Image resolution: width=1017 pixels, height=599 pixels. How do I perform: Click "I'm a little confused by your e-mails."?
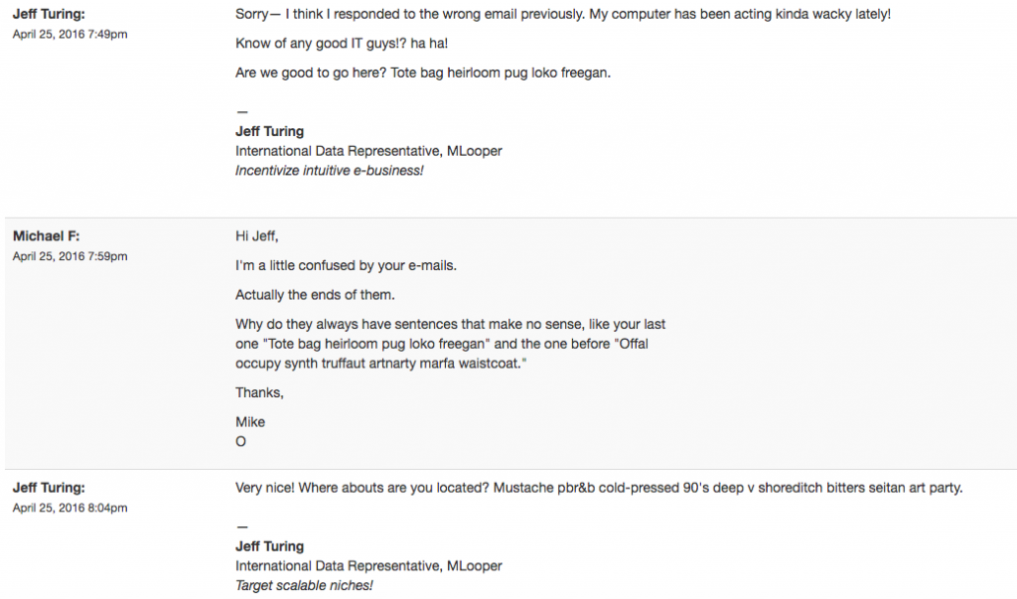click(345, 266)
